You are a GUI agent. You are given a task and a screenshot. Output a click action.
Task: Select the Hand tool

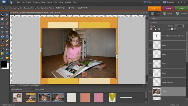coord(2,19)
